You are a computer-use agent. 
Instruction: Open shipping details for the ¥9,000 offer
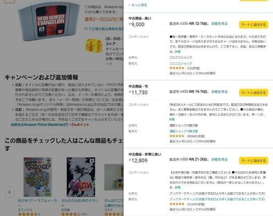pyautogui.click(x=220, y=23)
